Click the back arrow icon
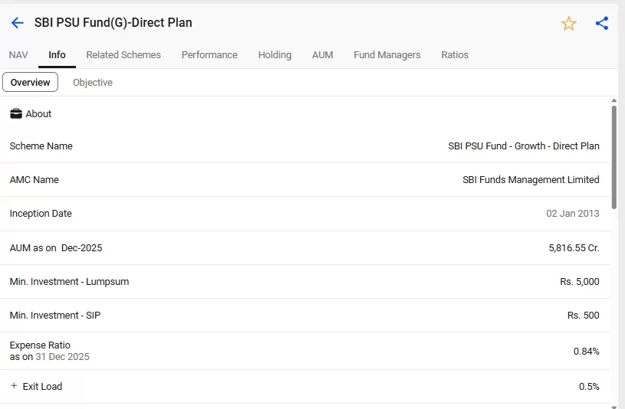Screen dimensions: 625x409 click(17, 23)
